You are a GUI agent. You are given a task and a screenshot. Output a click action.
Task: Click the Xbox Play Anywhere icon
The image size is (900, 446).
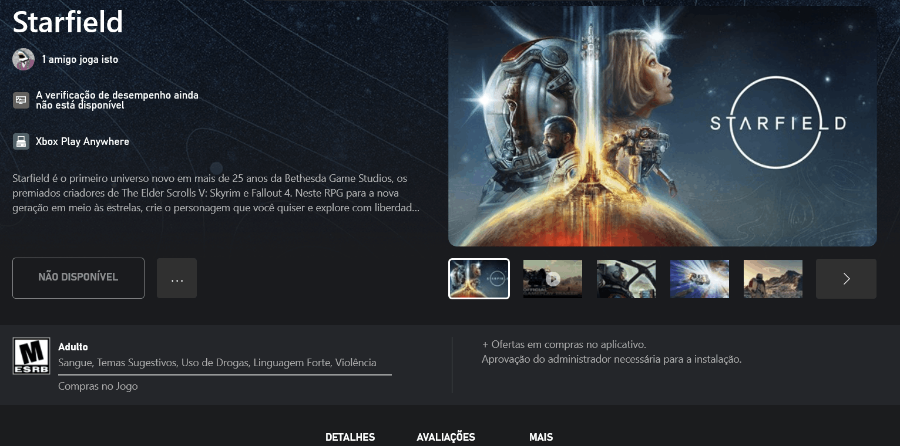21,141
